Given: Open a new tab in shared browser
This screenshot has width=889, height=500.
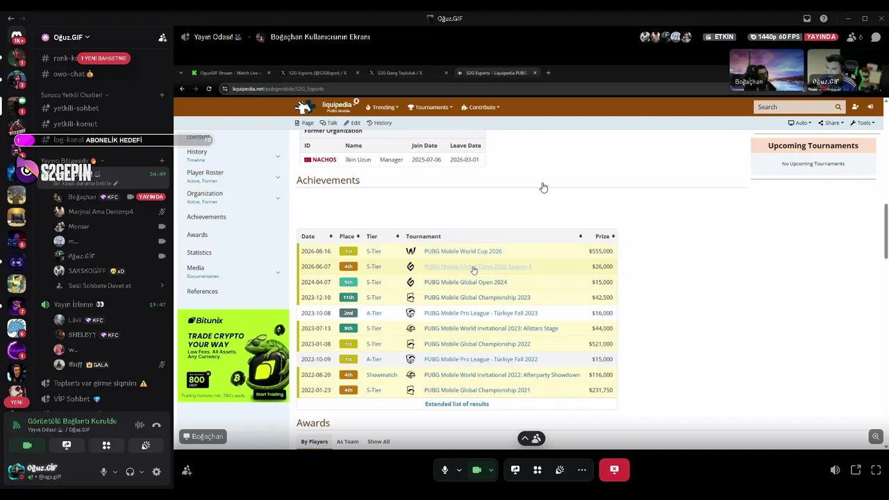Looking at the screenshot, I should click(548, 73).
